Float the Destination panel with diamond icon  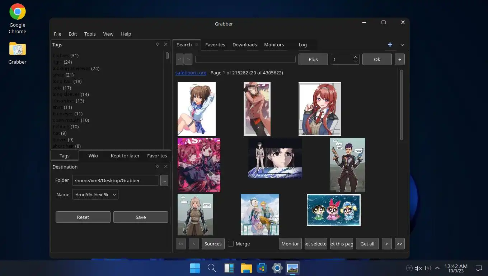coord(158,166)
